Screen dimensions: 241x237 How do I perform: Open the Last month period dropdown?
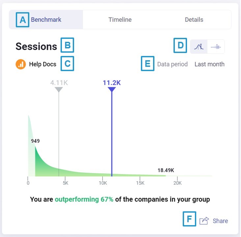tap(209, 64)
